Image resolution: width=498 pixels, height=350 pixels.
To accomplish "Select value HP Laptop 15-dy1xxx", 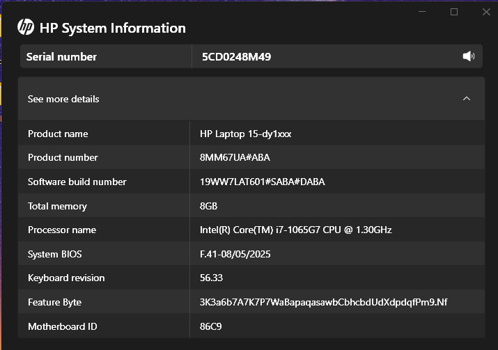I will click(x=245, y=134).
